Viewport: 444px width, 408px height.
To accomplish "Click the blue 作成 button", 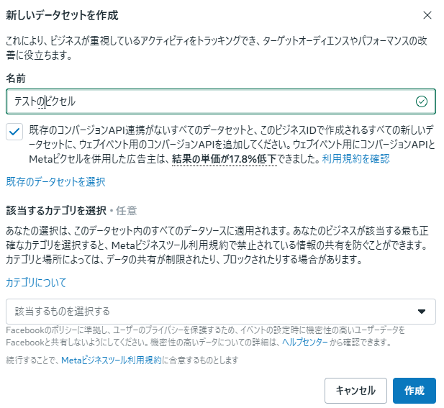I will pyautogui.click(x=414, y=391).
